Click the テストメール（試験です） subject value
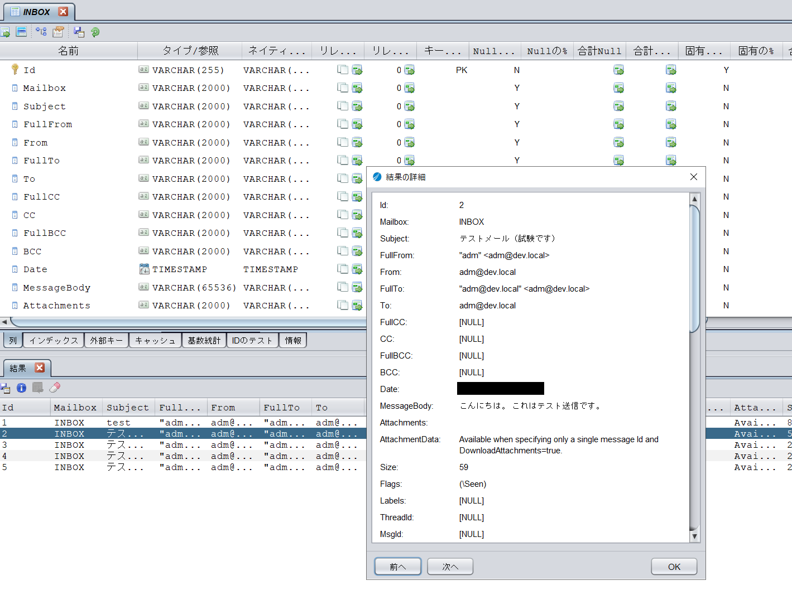 click(507, 238)
